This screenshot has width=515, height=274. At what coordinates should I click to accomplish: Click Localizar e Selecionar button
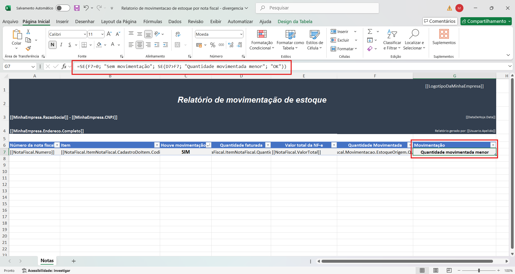click(414, 40)
